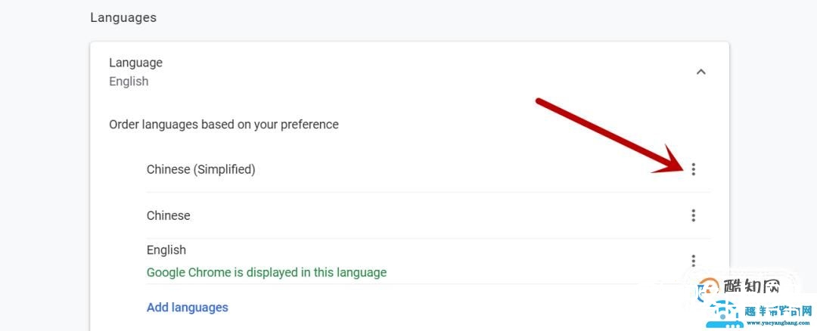Click the Language row header label
This screenshot has width=817, height=331.
[x=135, y=63]
